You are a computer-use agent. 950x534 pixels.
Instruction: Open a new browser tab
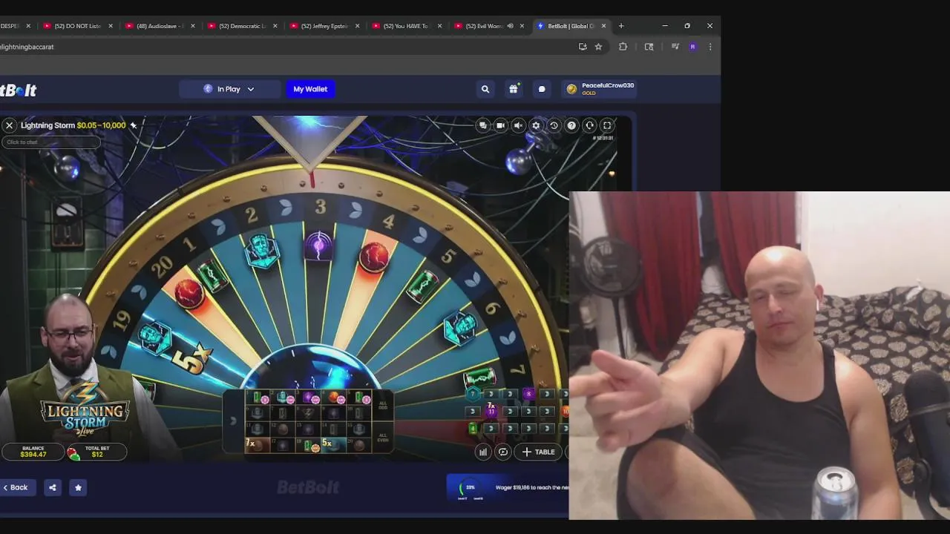621,26
